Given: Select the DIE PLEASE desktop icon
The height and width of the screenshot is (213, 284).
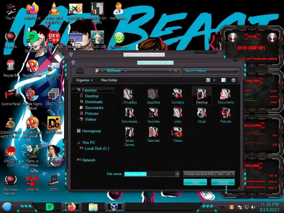Looking at the screenshot, I should pyautogui.click(x=54, y=125).
